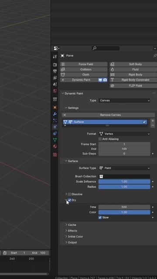Add FLIP Fluid physics
157x279 pixels.
[x=133, y=85]
